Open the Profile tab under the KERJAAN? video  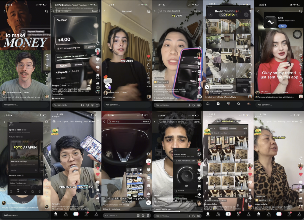click(299, 214)
